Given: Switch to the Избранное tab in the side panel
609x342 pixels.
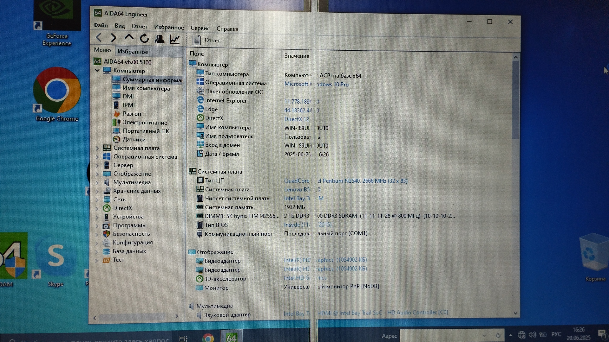Looking at the screenshot, I should point(133,51).
